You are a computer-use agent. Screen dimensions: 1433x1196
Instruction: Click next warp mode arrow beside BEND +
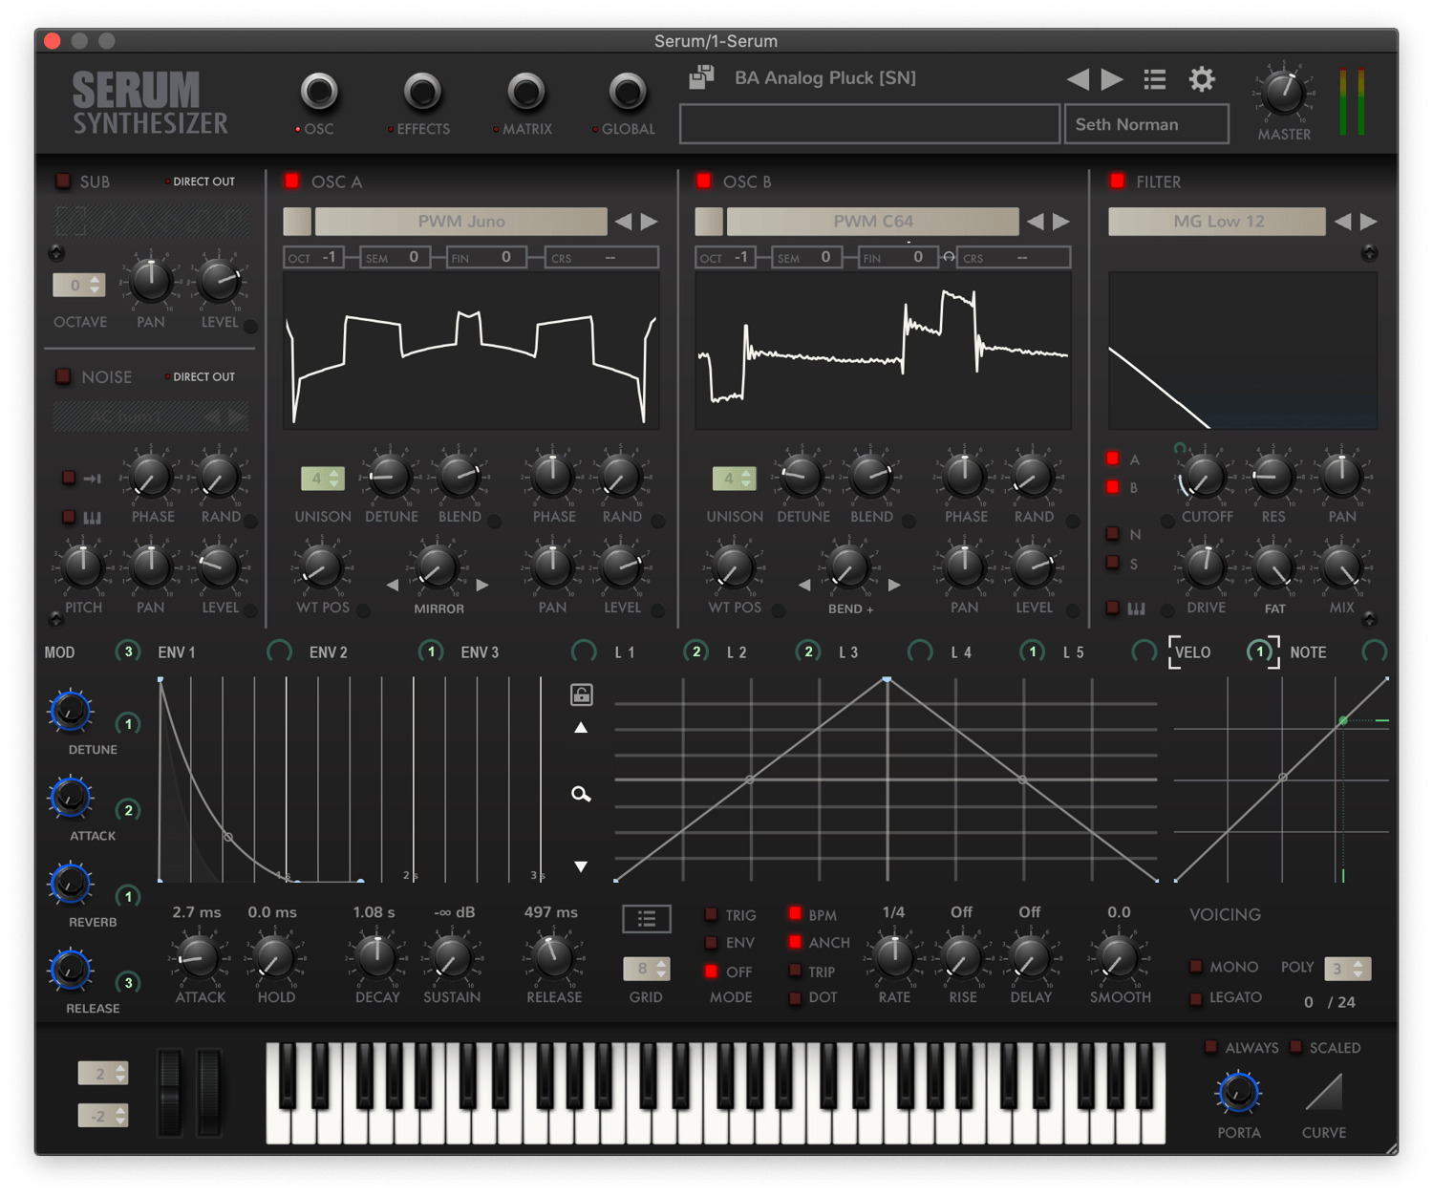pos(894,585)
